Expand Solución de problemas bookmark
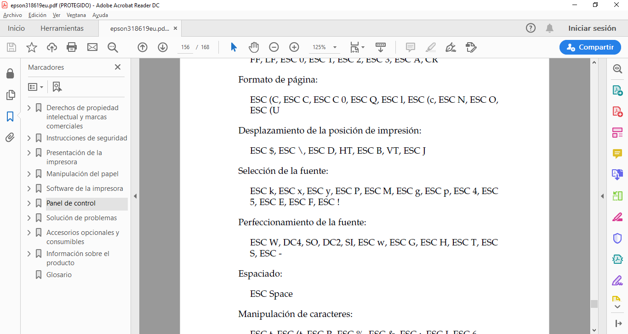628x334 pixels. [29, 218]
